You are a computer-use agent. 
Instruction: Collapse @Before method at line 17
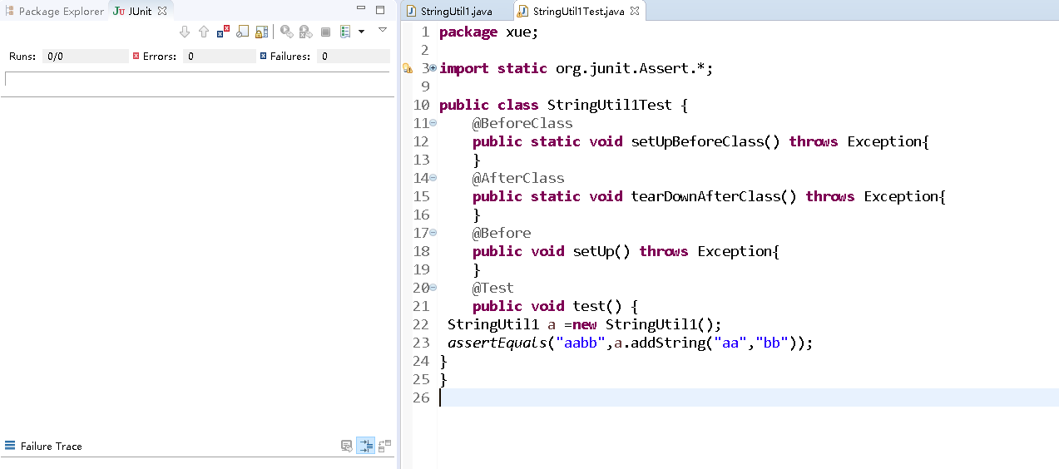tap(433, 233)
